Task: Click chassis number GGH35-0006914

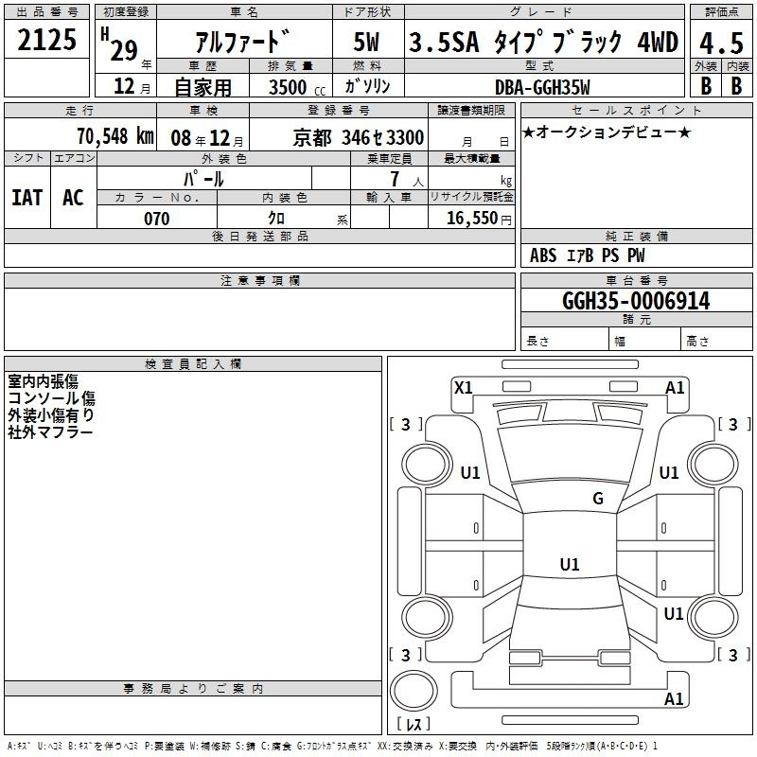Action: [636, 301]
